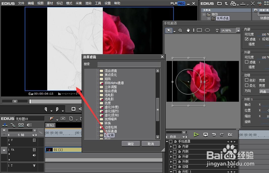Select the hand pan tool
This screenshot has height=173, width=269.
coord(188,30)
